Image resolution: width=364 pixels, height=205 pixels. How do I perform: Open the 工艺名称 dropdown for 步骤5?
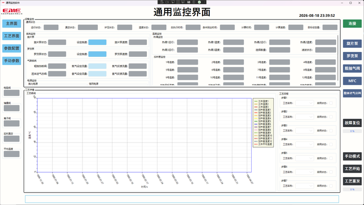304,158
